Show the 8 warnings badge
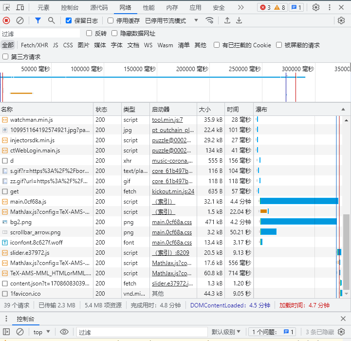351x341 pixels. (x=279, y=8)
